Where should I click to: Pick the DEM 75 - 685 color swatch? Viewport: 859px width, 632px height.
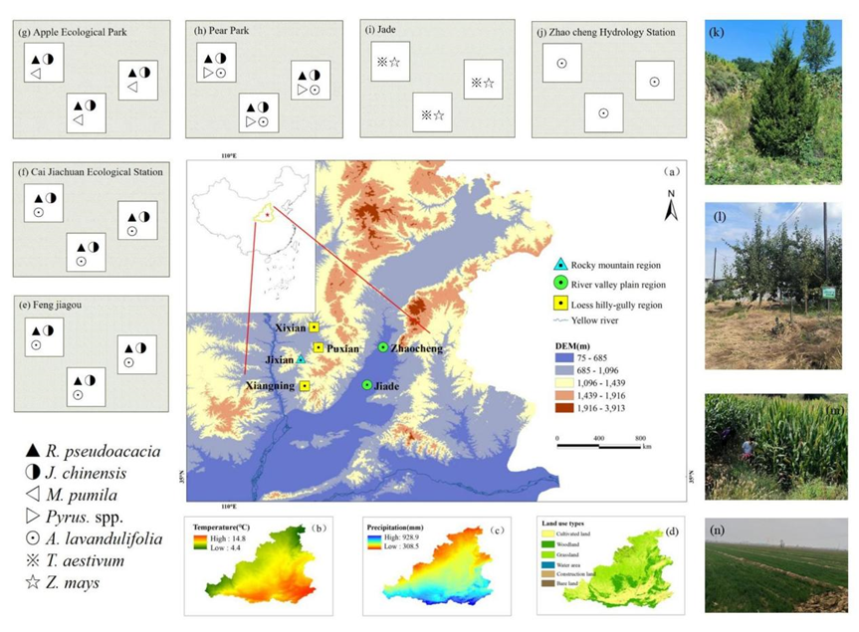(x=562, y=356)
